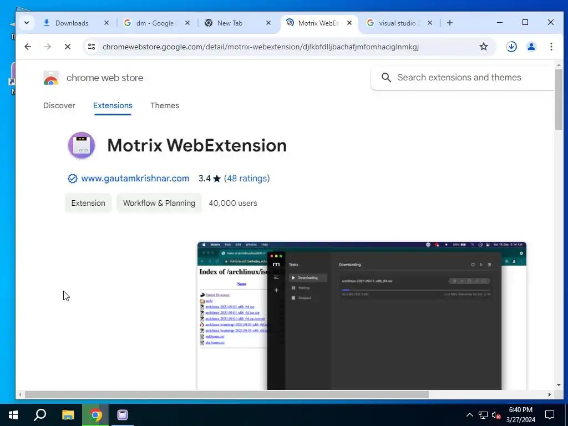
Task: Click the address bar URL
Action: 261,47
